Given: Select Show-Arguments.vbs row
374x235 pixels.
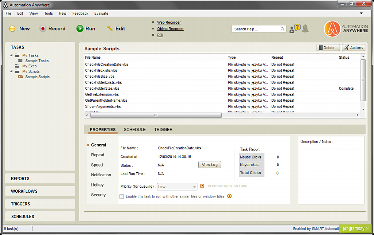Looking at the screenshot, I should click(222, 106).
